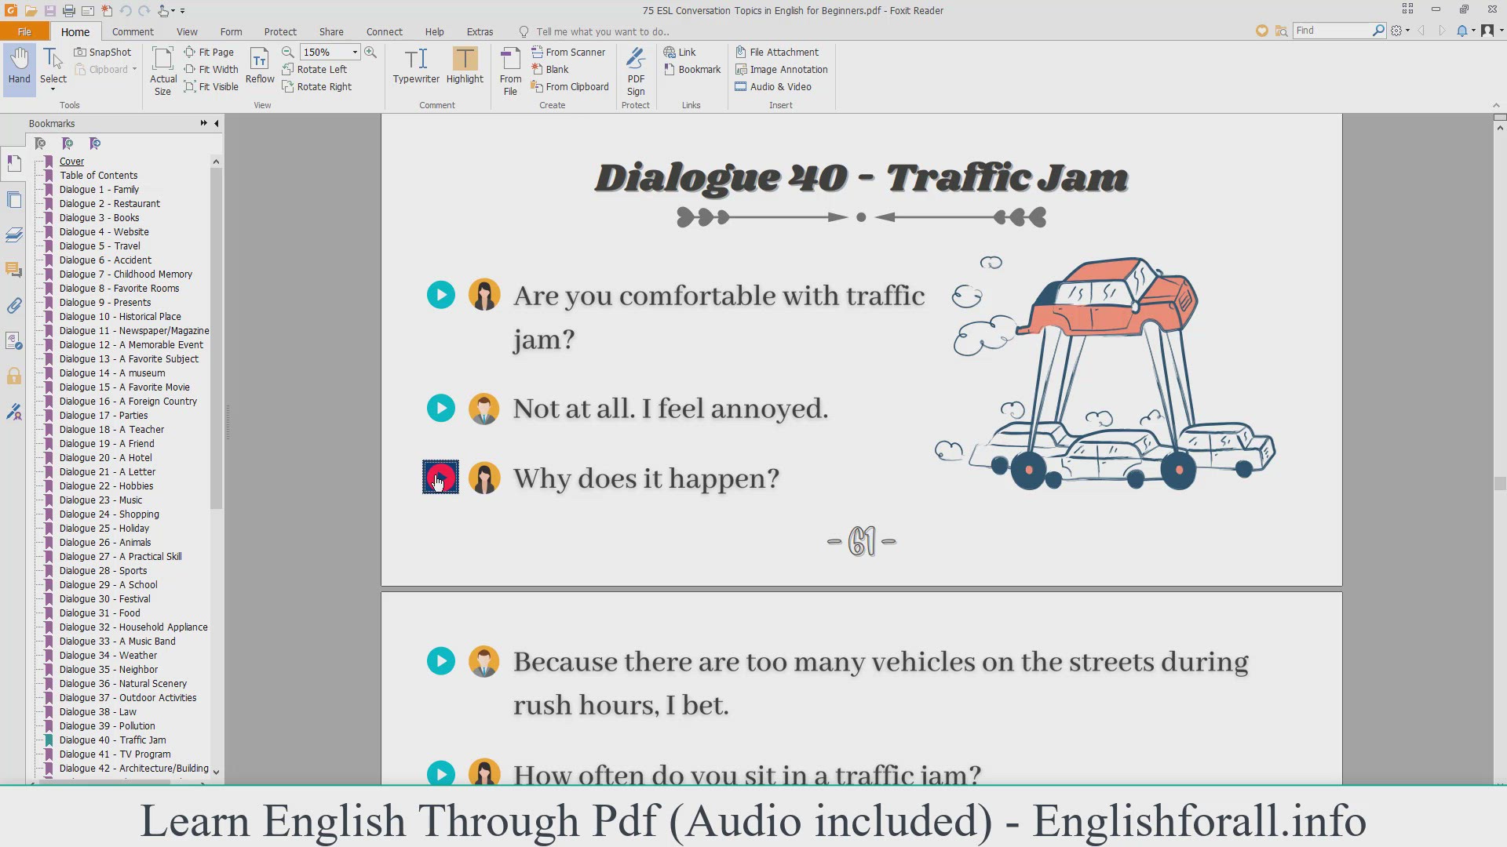The width and height of the screenshot is (1507, 847).
Task: Play audio for 'Are you comfortable with traffic jam?'
Action: click(x=441, y=295)
